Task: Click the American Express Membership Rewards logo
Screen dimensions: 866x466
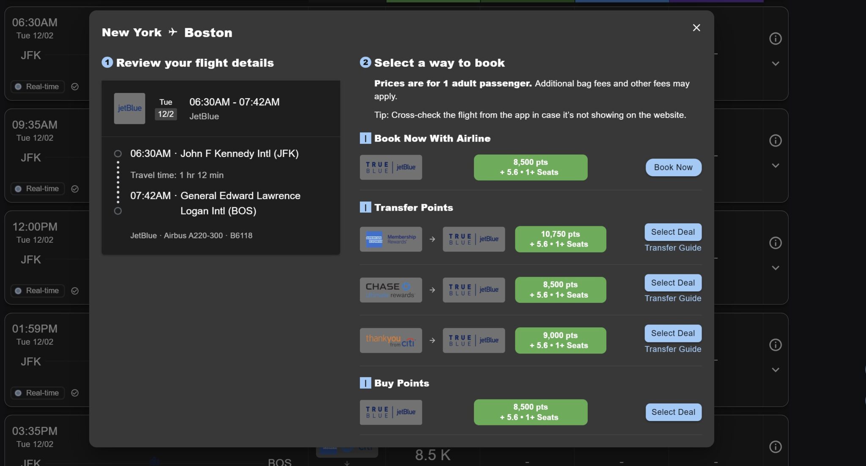Action: 391,239
